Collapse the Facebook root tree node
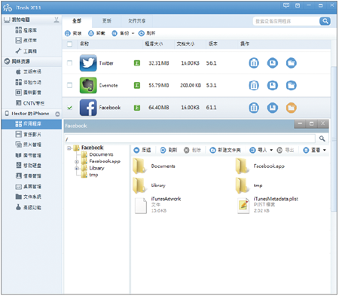 point(69,148)
